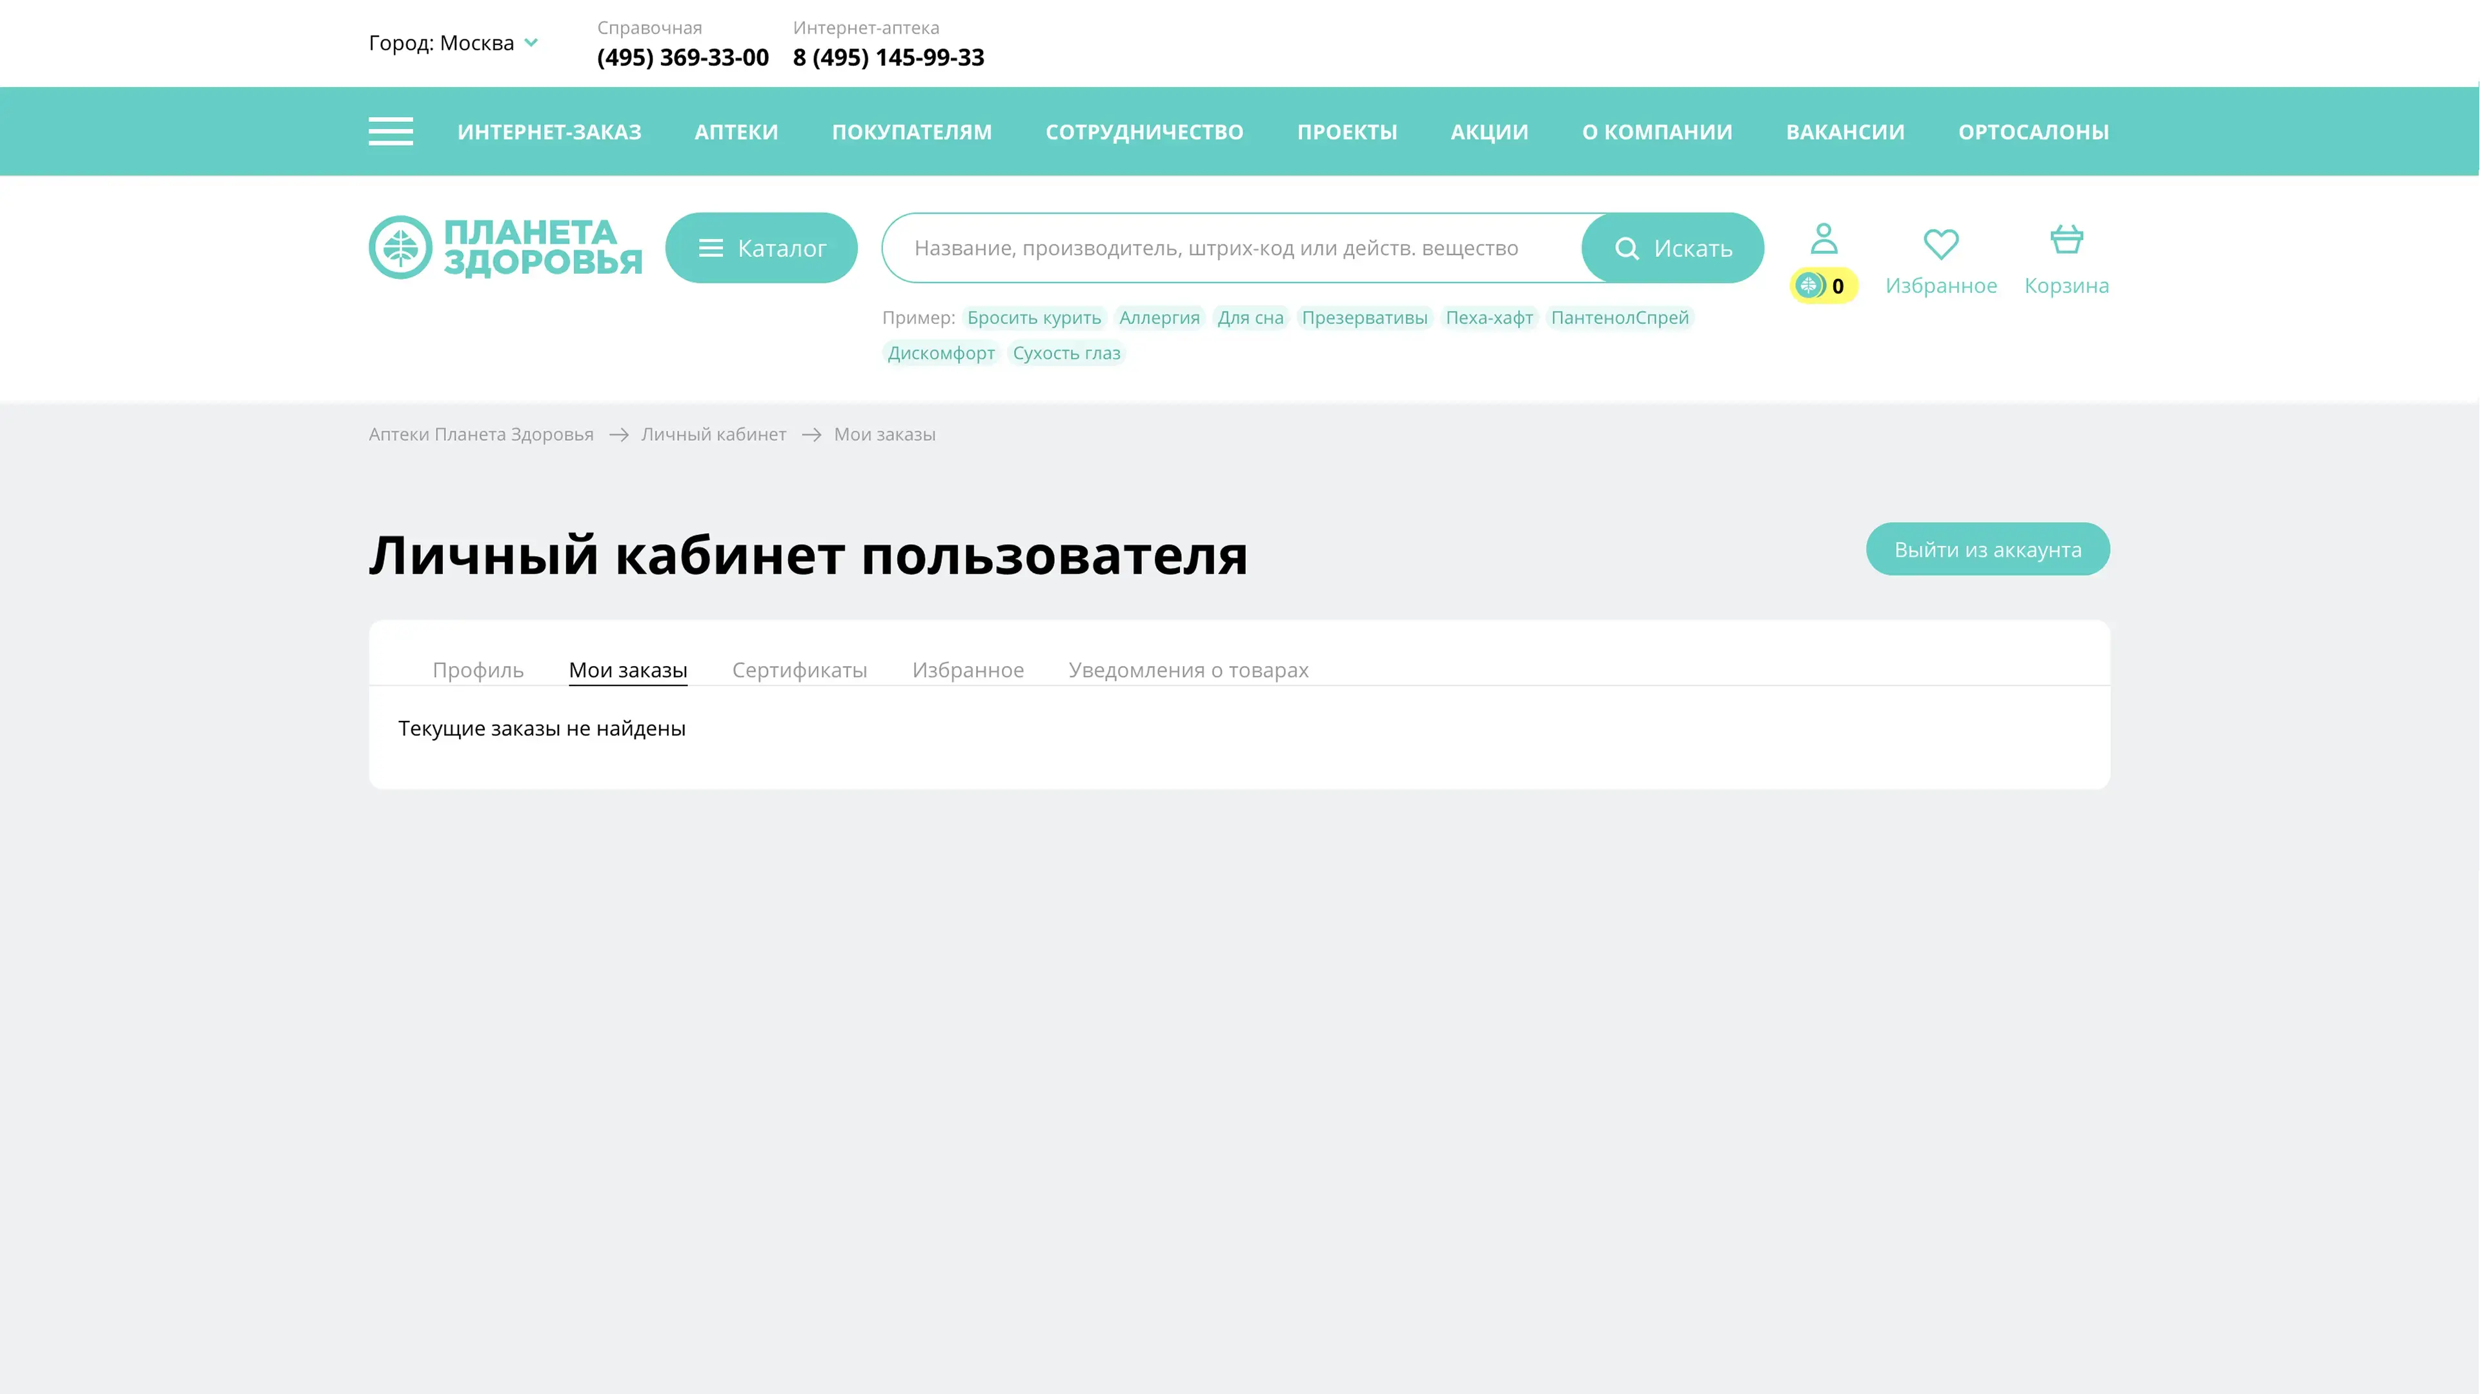This screenshot has width=2480, height=1394.
Task: Open the shopping basket icon
Action: 2066,239
